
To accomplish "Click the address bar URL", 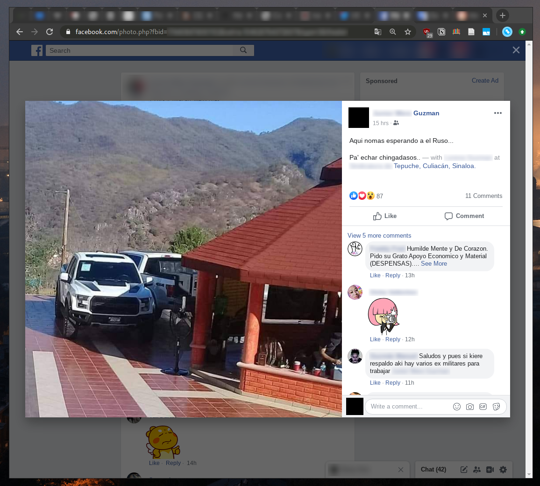I will click(x=211, y=32).
